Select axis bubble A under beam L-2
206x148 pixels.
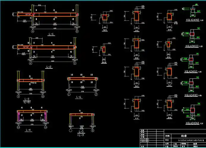[30, 63]
